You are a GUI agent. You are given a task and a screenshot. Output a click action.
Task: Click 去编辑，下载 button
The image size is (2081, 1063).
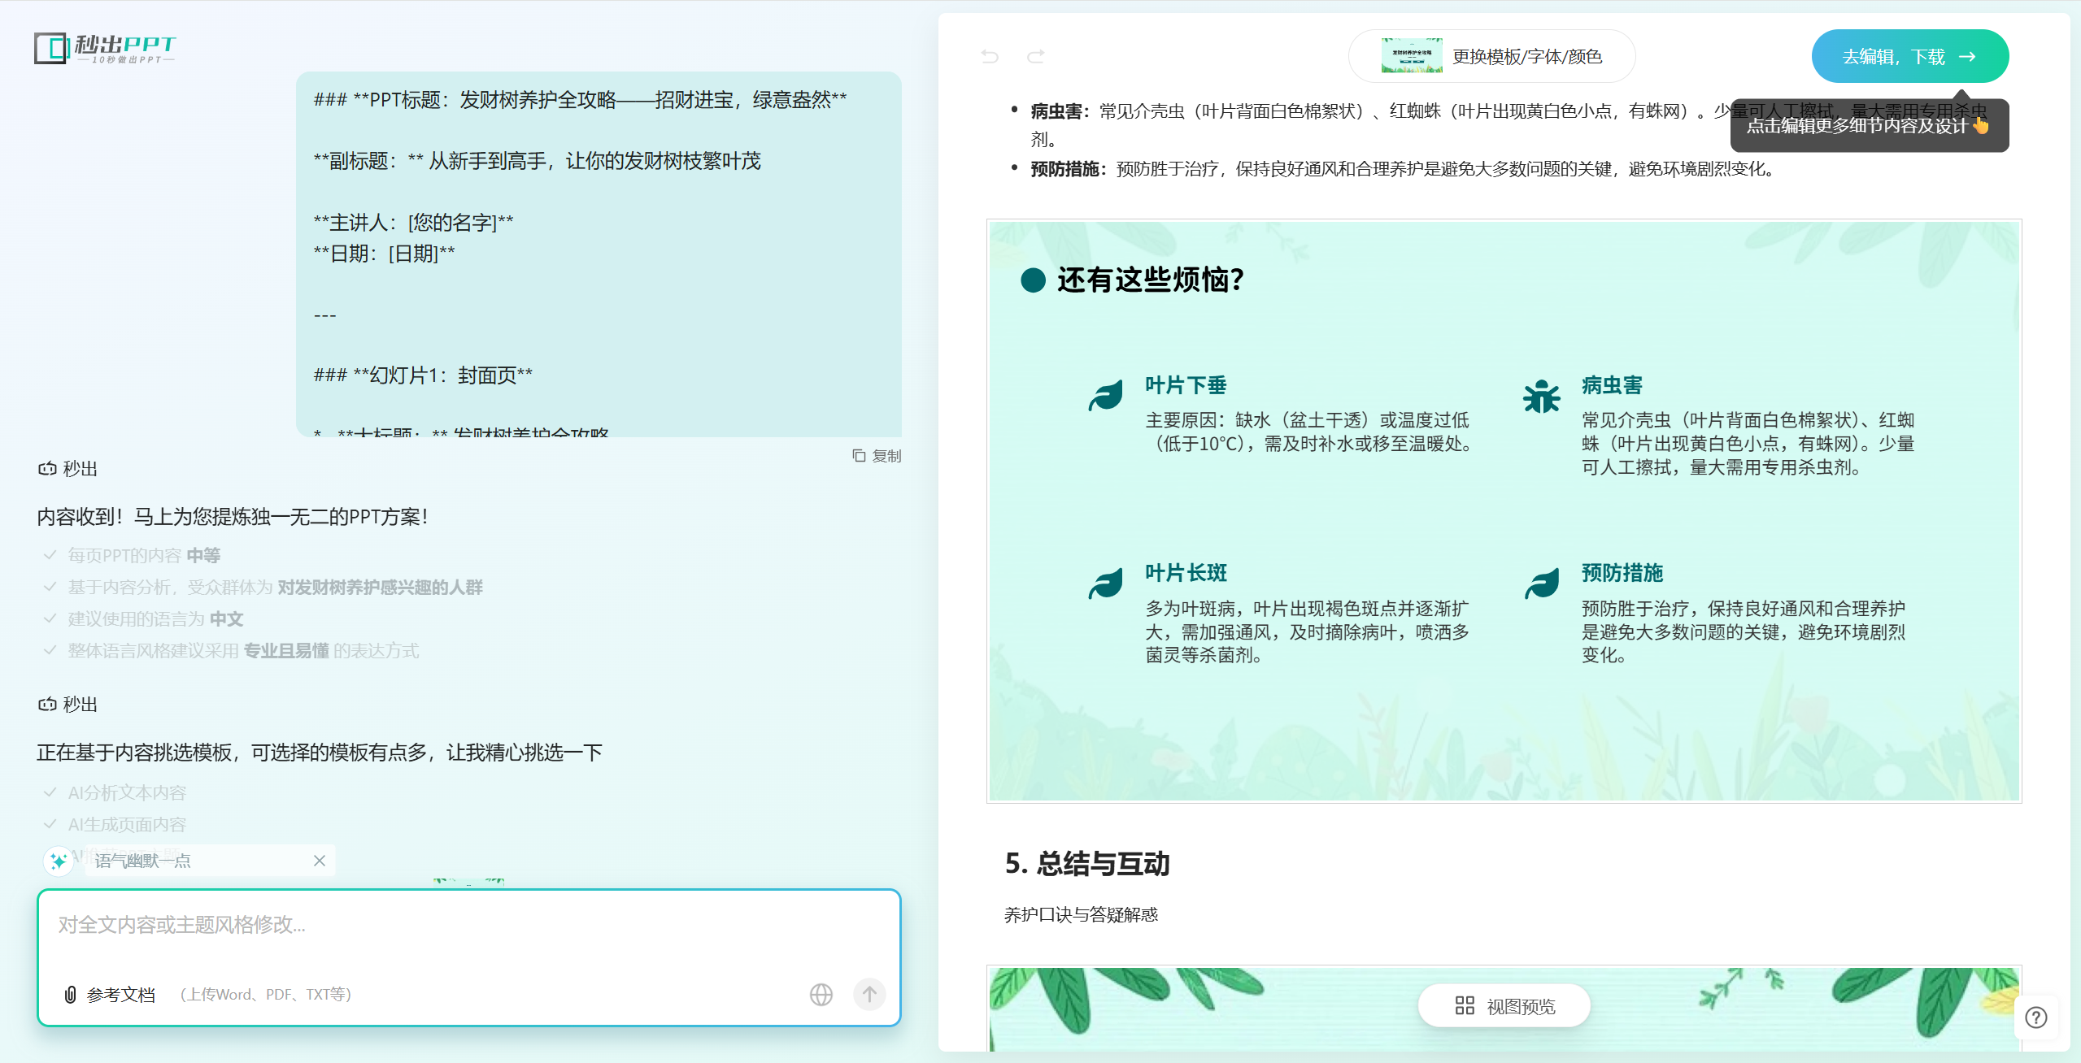click(x=1909, y=56)
